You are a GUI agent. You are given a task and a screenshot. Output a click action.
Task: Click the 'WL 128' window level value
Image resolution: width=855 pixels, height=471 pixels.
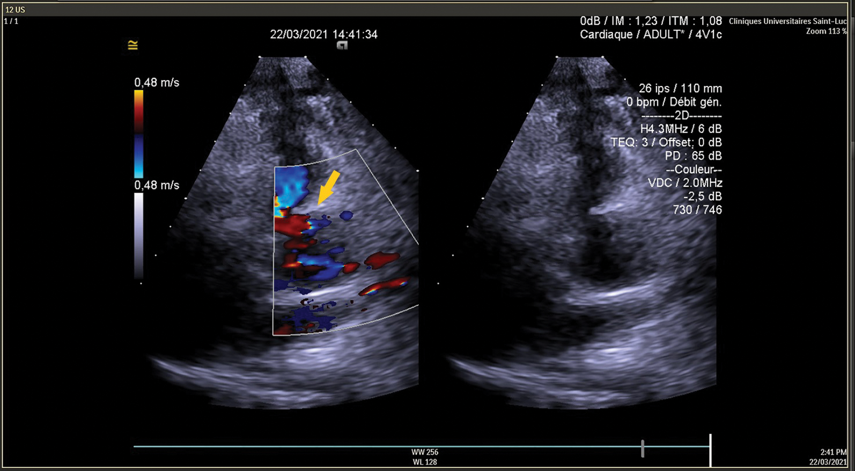click(425, 462)
